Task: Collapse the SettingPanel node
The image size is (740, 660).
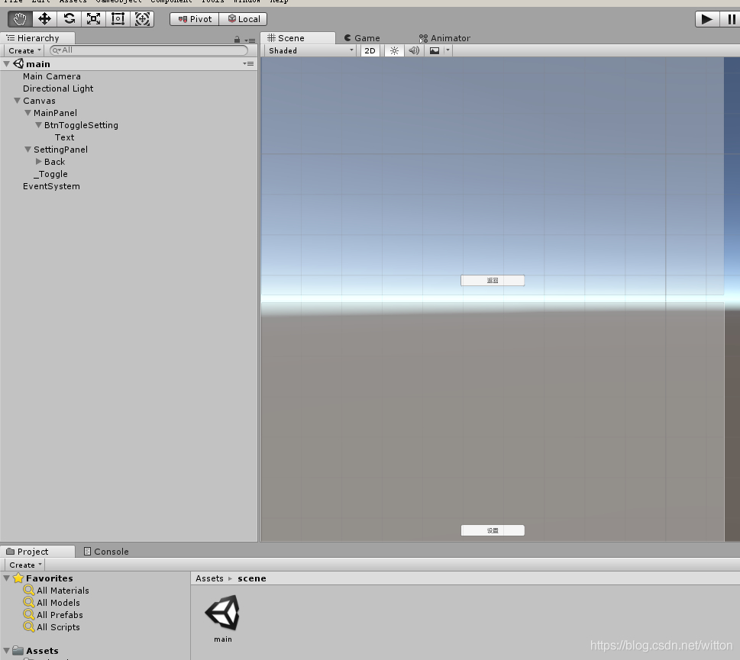Action: [27, 150]
